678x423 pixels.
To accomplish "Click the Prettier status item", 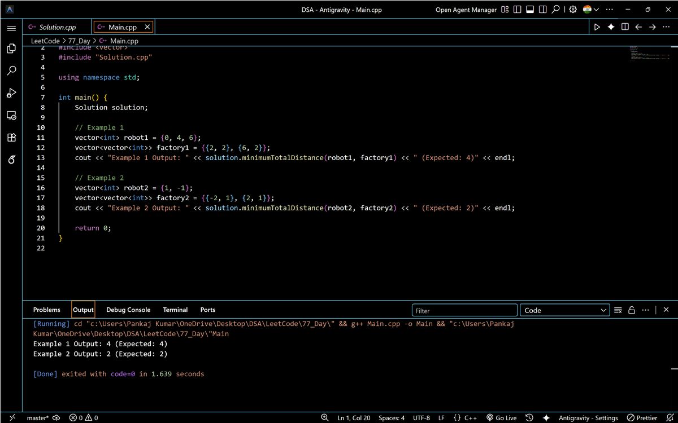I will tap(642, 418).
